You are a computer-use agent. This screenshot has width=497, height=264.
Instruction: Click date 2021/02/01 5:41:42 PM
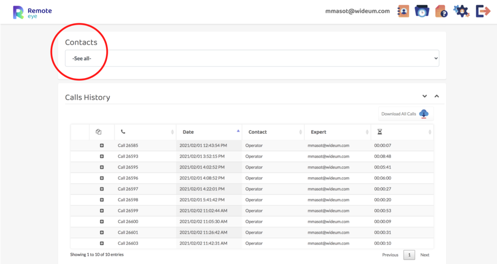pos(202,200)
